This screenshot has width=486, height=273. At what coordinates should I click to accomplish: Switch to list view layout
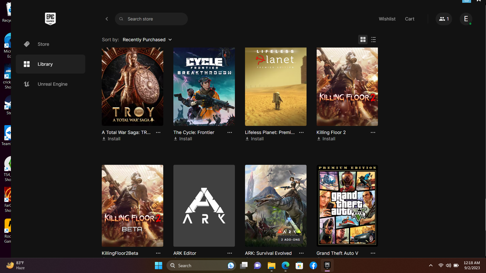tap(373, 39)
